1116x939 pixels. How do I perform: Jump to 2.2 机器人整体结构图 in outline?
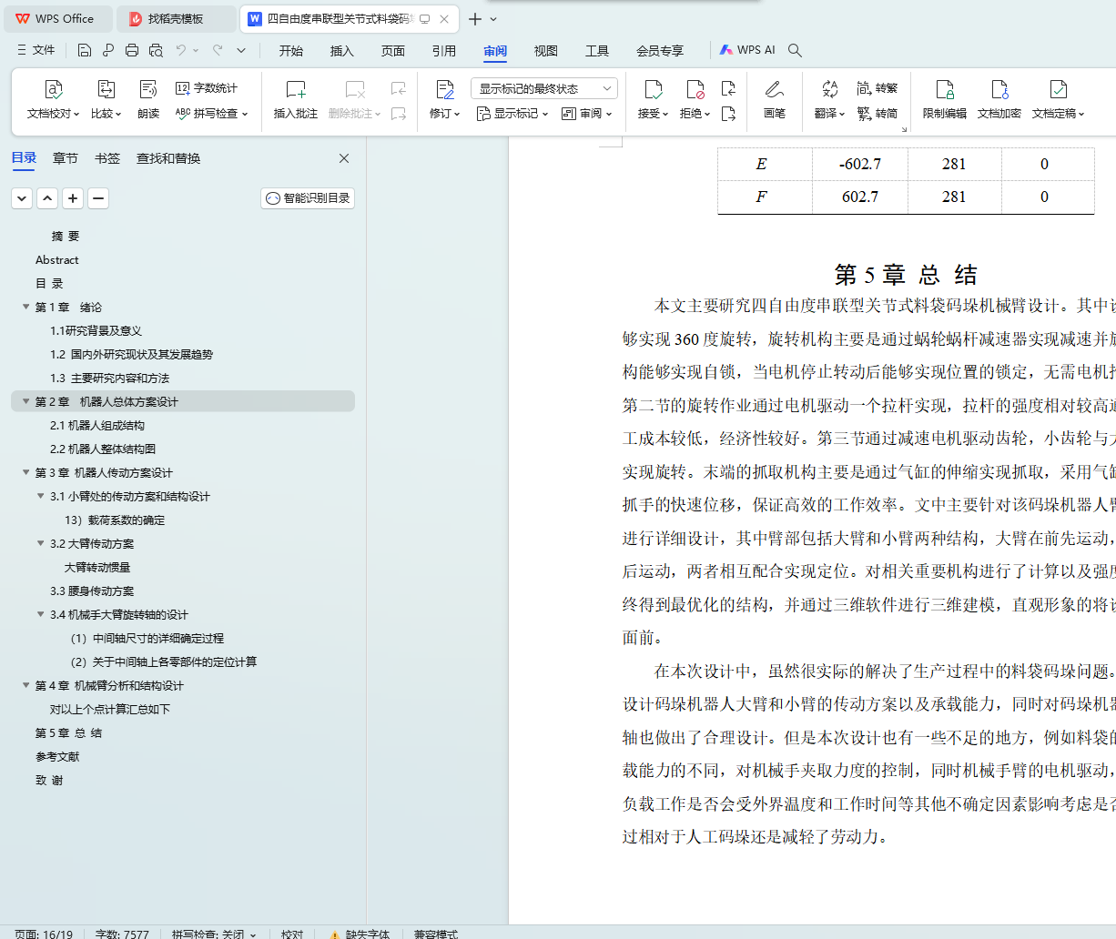[103, 449]
